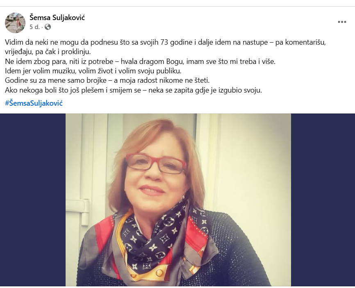Click the red glasses in the photo
Image resolution: width=355 pixels, height=288 pixels.
click(x=156, y=164)
